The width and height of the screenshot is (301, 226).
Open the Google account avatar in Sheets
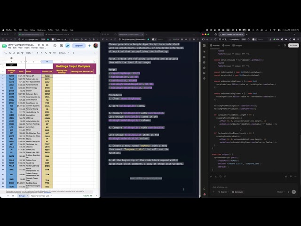95,46
